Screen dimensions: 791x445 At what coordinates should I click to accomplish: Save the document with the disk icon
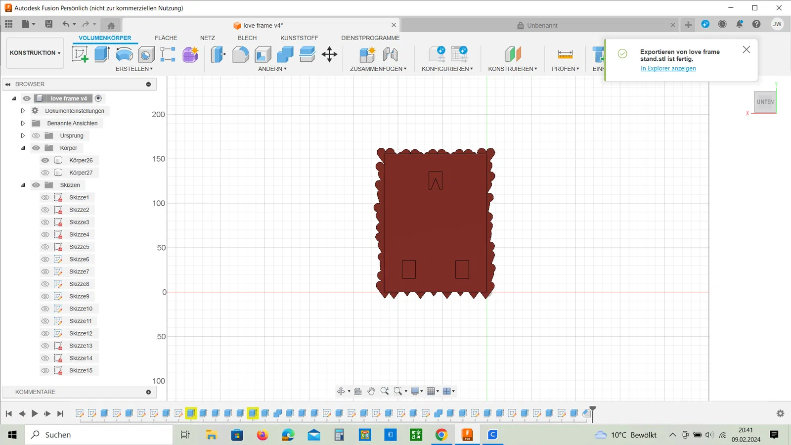(x=48, y=24)
